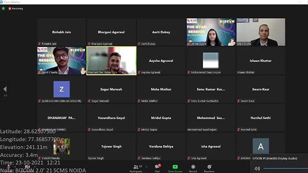Select the Aarti Dubey participant name
The width and height of the screenshot is (308, 173).
coord(161,32)
